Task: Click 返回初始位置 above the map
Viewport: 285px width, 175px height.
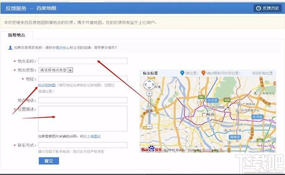Action: coord(262,73)
